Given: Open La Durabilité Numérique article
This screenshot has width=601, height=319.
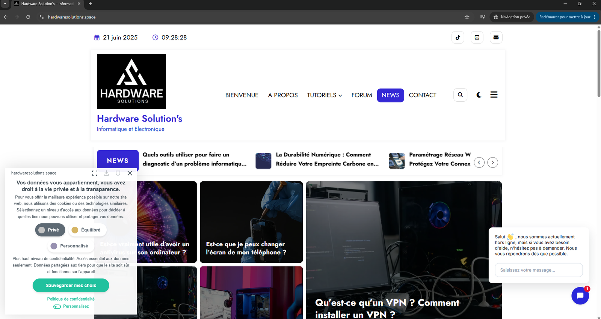Looking at the screenshot, I should [327, 159].
